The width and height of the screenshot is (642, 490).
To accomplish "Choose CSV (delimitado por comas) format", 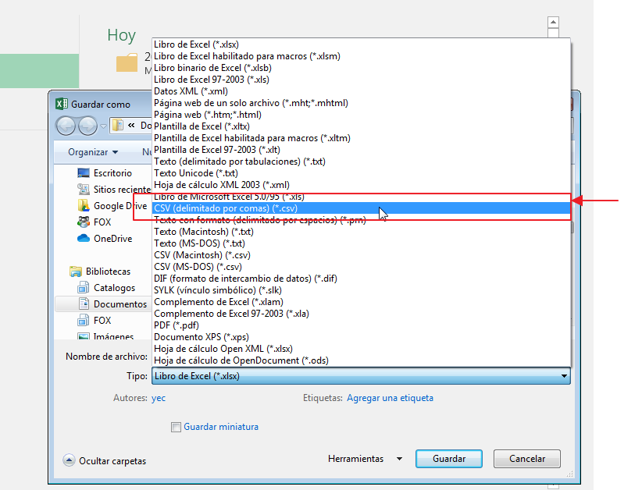I will (x=226, y=208).
